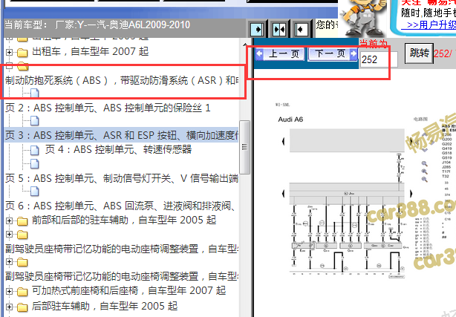Viewport: 456px width, 317px height.
Task: Click component code J104 in the legend
Action: 446,163
